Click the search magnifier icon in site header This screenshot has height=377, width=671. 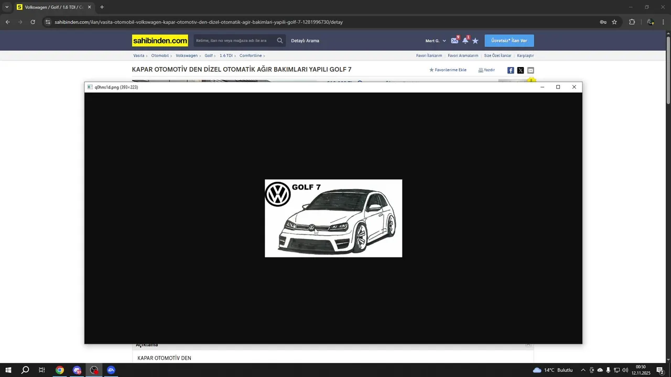(x=280, y=40)
